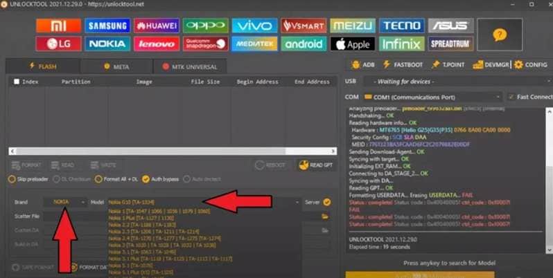The width and height of the screenshot is (553, 278).
Task: Click the READ button
Action: point(63,165)
